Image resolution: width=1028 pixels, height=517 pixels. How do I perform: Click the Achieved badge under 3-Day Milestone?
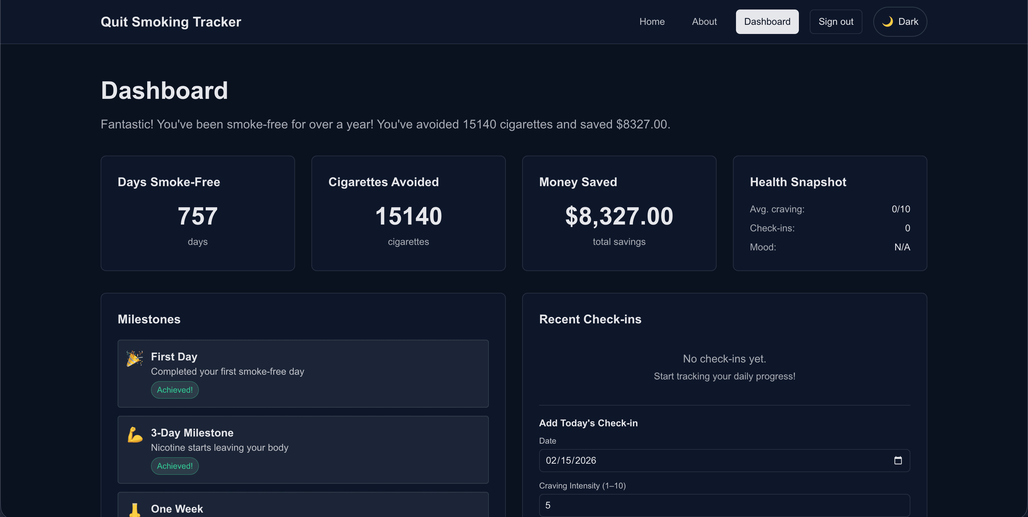(174, 466)
